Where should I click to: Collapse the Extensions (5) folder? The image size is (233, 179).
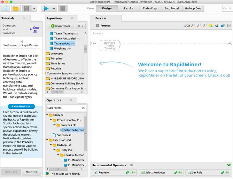pyautogui.click(x=47, y=140)
